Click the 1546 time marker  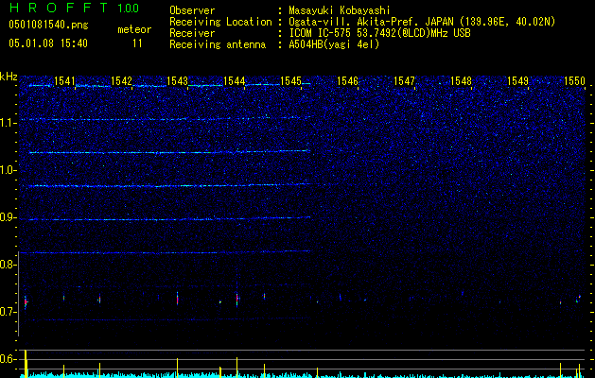(347, 81)
